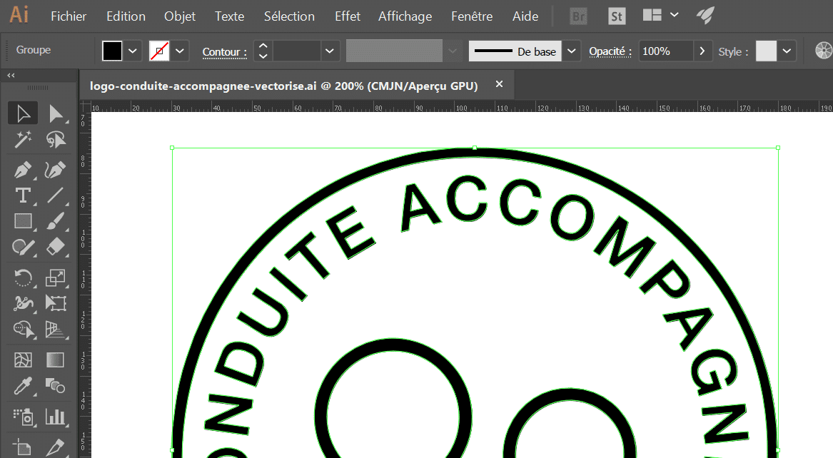Select the Curvature tool
The image size is (833, 458).
pyautogui.click(x=55, y=170)
